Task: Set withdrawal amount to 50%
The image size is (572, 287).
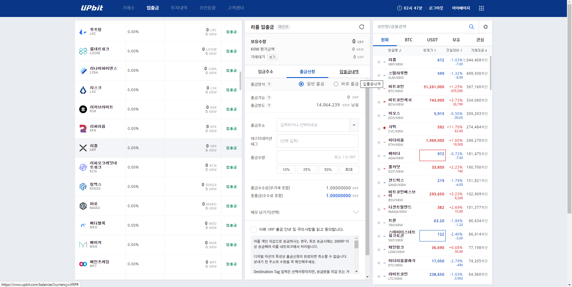Action: point(328,170)
